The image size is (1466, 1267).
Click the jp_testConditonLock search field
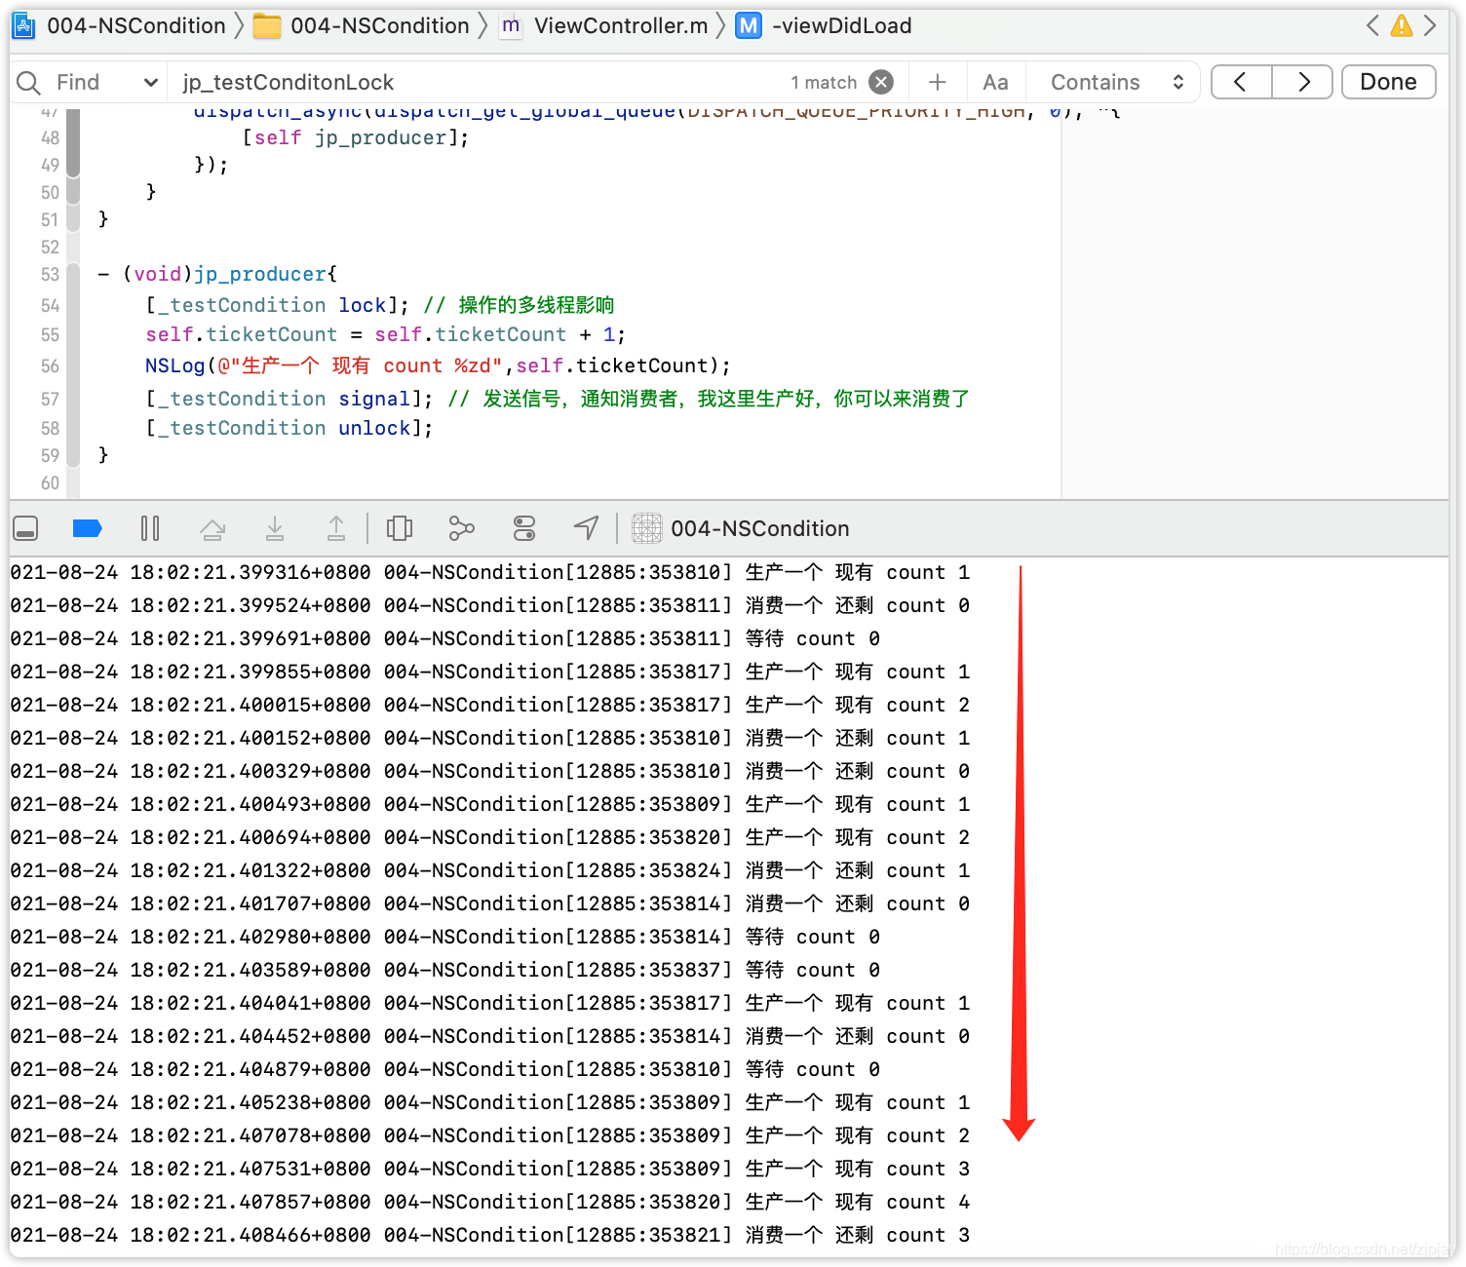478,83
